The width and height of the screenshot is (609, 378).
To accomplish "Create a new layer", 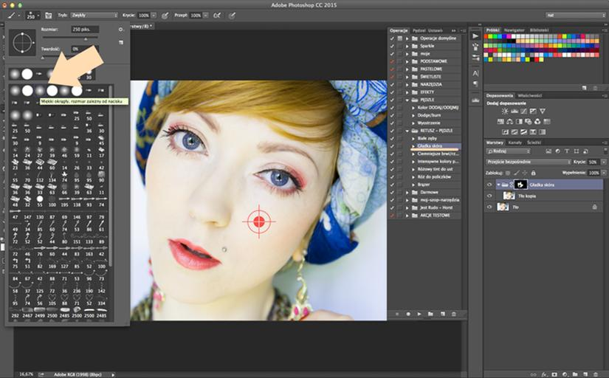I will (585, 374).
